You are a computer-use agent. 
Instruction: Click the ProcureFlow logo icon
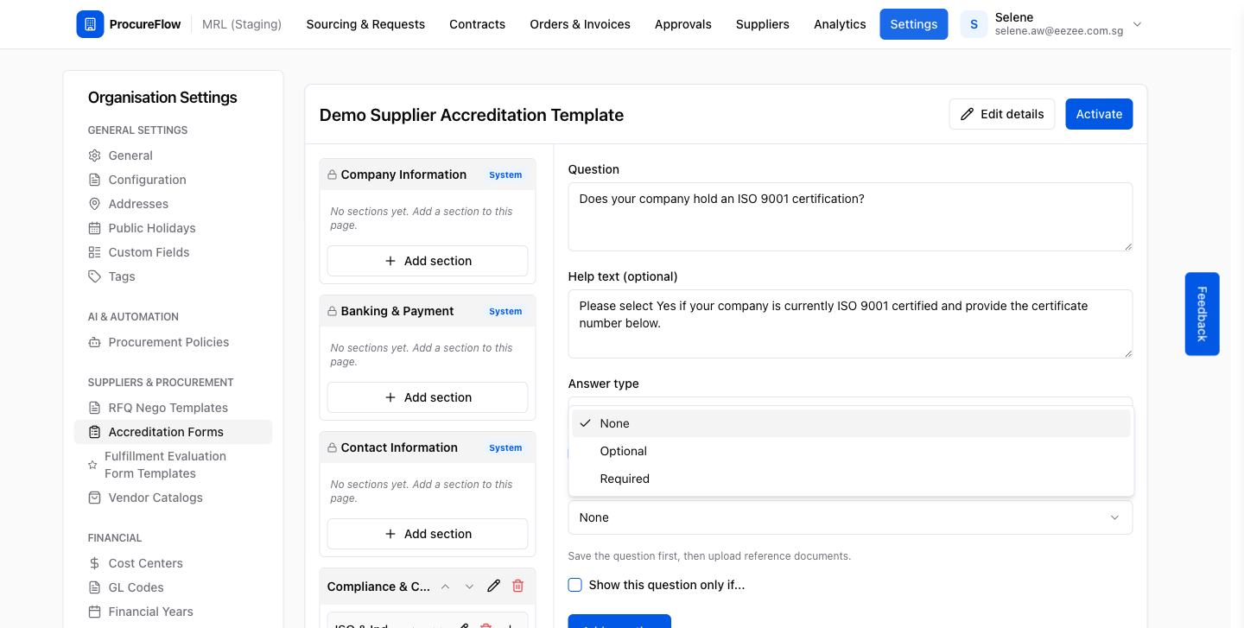point(90,24)
